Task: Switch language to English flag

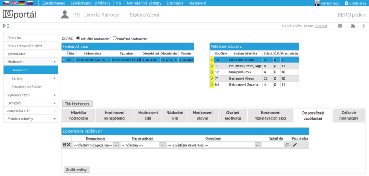Action: [14, 3]
